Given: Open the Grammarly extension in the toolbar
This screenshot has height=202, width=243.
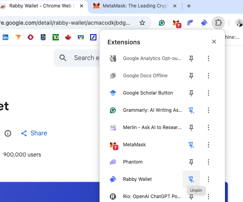Looking at the screenshot, I should (161, 23).
